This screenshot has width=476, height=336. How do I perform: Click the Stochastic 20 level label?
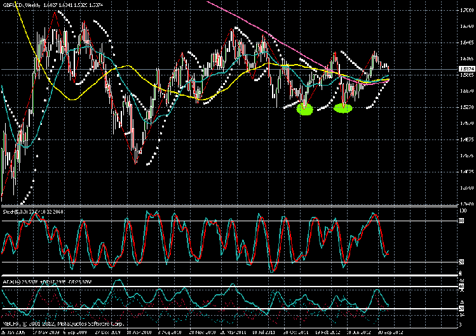pyautogui.click(x=461, y=262)
